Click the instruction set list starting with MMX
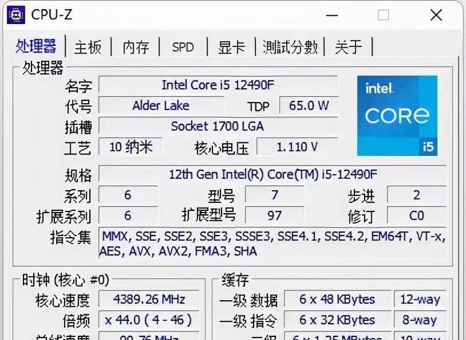 tap(272, 243)
